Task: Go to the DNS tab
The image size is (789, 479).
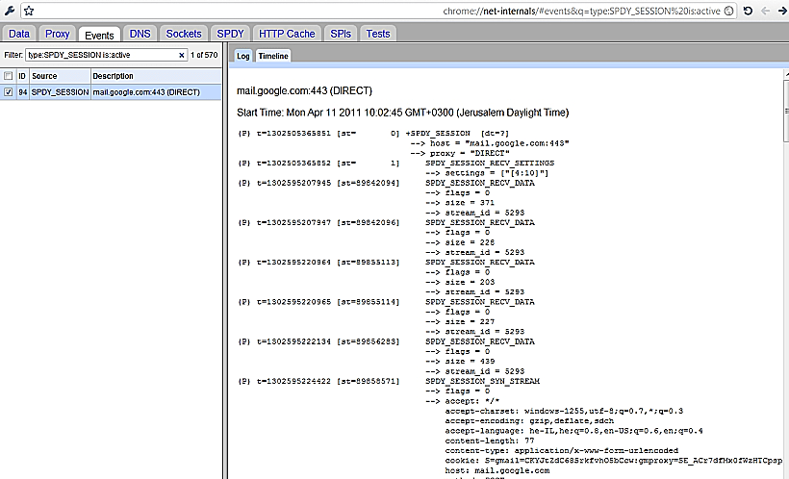Action: pos(140,34)
